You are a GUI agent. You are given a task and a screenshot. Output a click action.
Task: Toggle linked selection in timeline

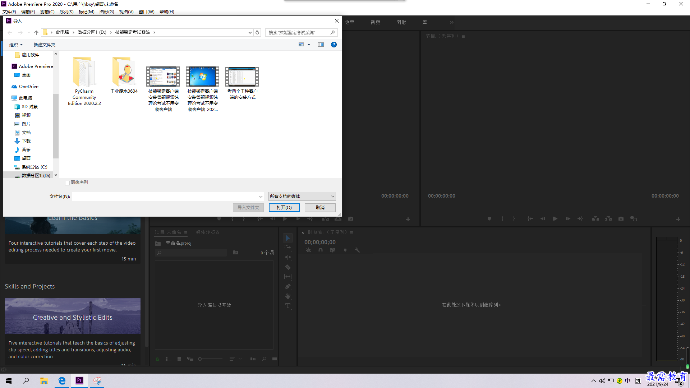pos(333,250)
